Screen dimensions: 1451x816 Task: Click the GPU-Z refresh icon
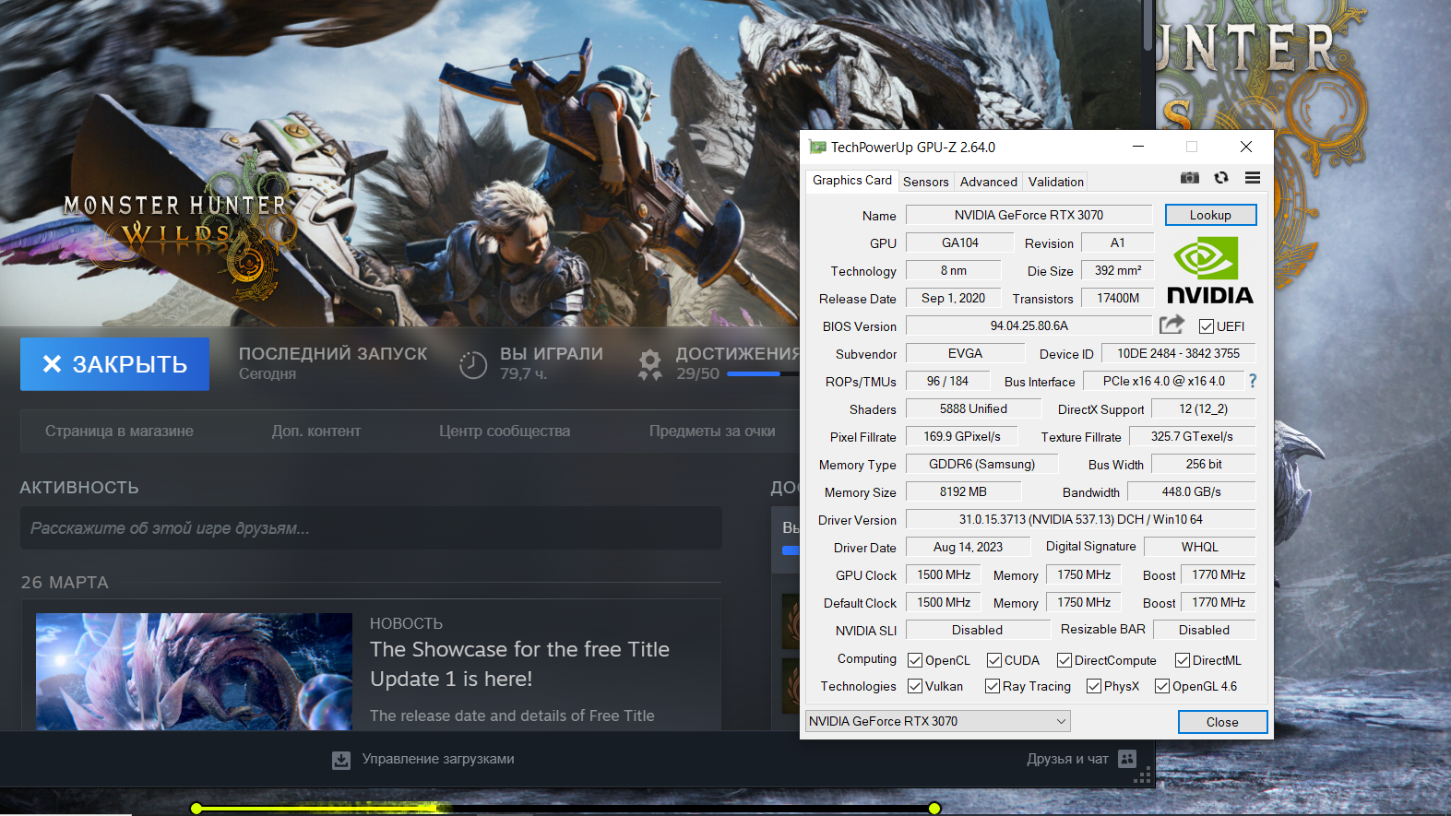tap(1221, 177)
